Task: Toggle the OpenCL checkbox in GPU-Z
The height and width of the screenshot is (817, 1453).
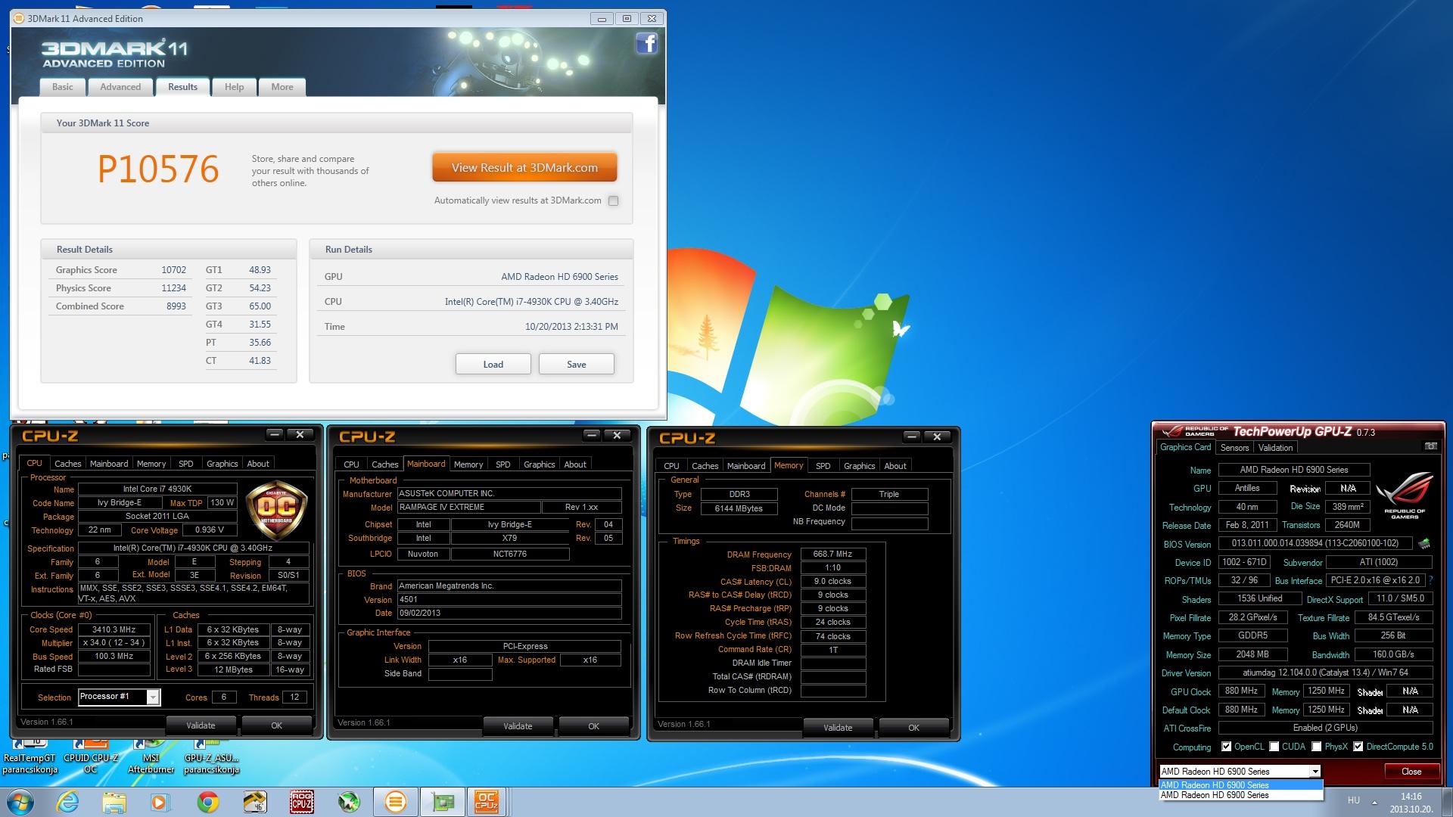Action: (1226, 747)
